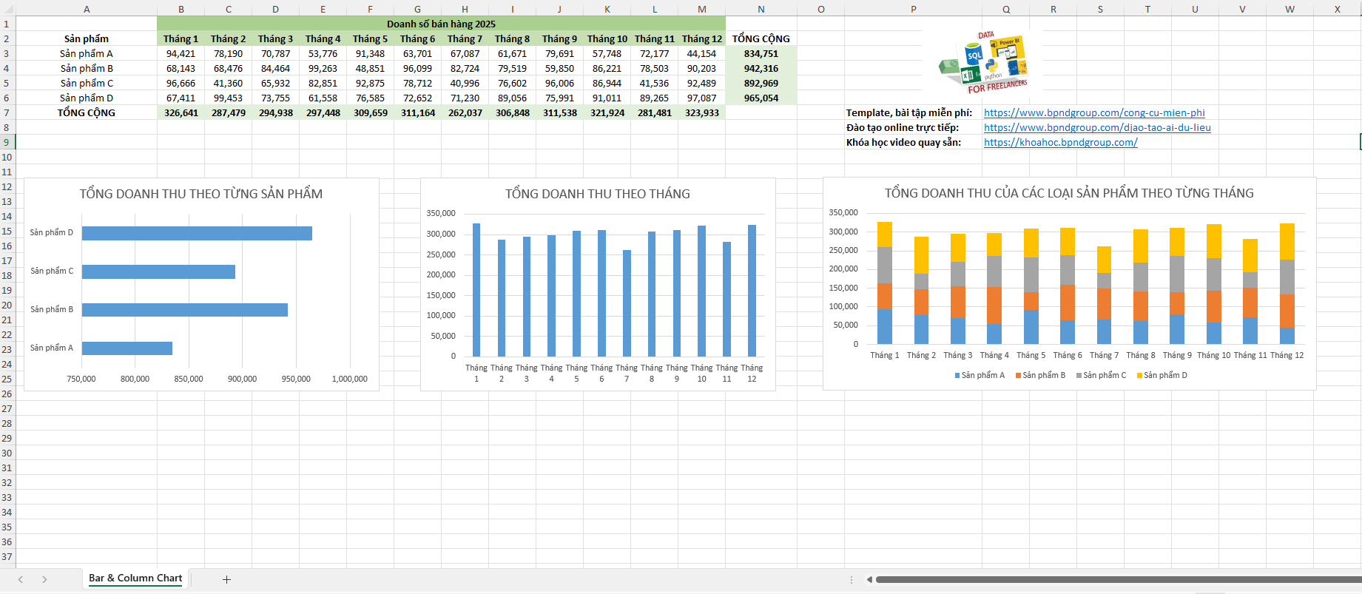Screen dimensions: 1362x594
Task: Add a new sheet with the plus button
Action: click(226, 579)
